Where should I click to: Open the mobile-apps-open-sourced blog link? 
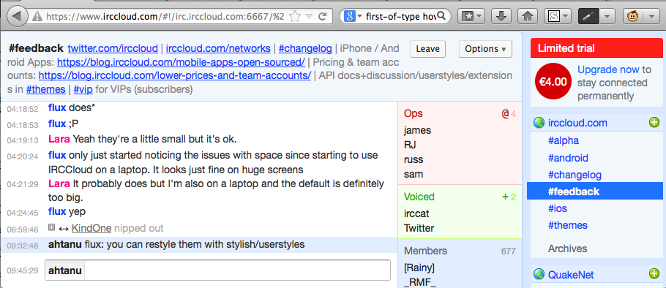pyautogui.click(x=181, y=62)
